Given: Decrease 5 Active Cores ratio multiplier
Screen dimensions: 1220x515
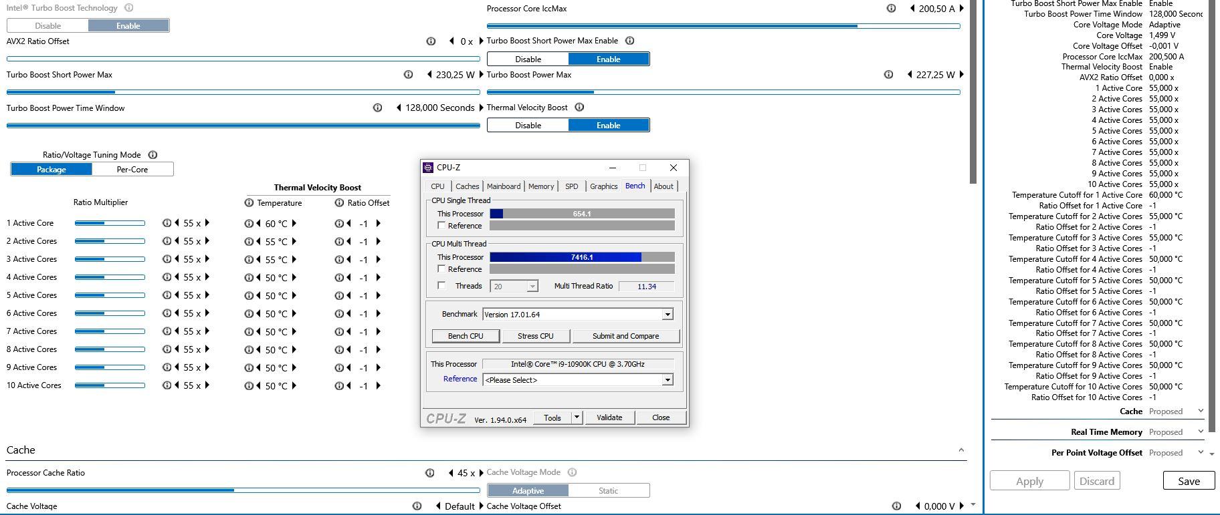Looking at the screenshot, I should pyautogui.click(x=177, y=295).
